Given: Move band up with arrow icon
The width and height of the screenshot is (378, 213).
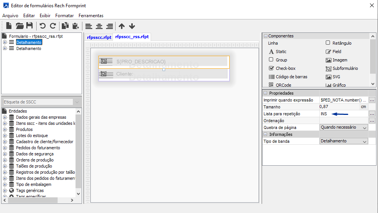Looking at the screenshot, I should click(122, 26).
